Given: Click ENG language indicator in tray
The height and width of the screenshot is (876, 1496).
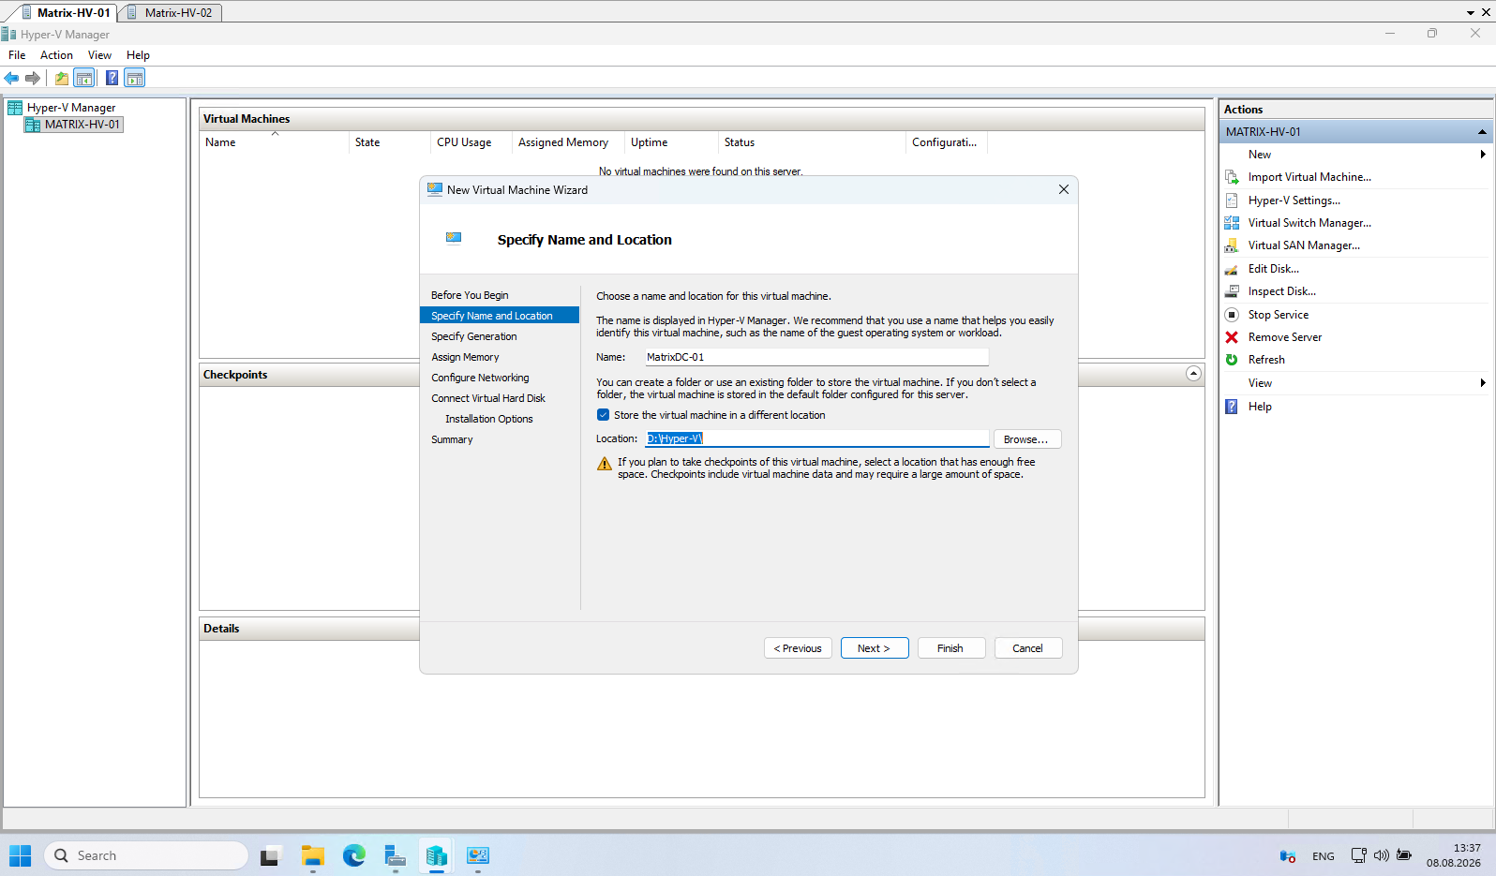Looking at the screenshot, I should 1324,856.
